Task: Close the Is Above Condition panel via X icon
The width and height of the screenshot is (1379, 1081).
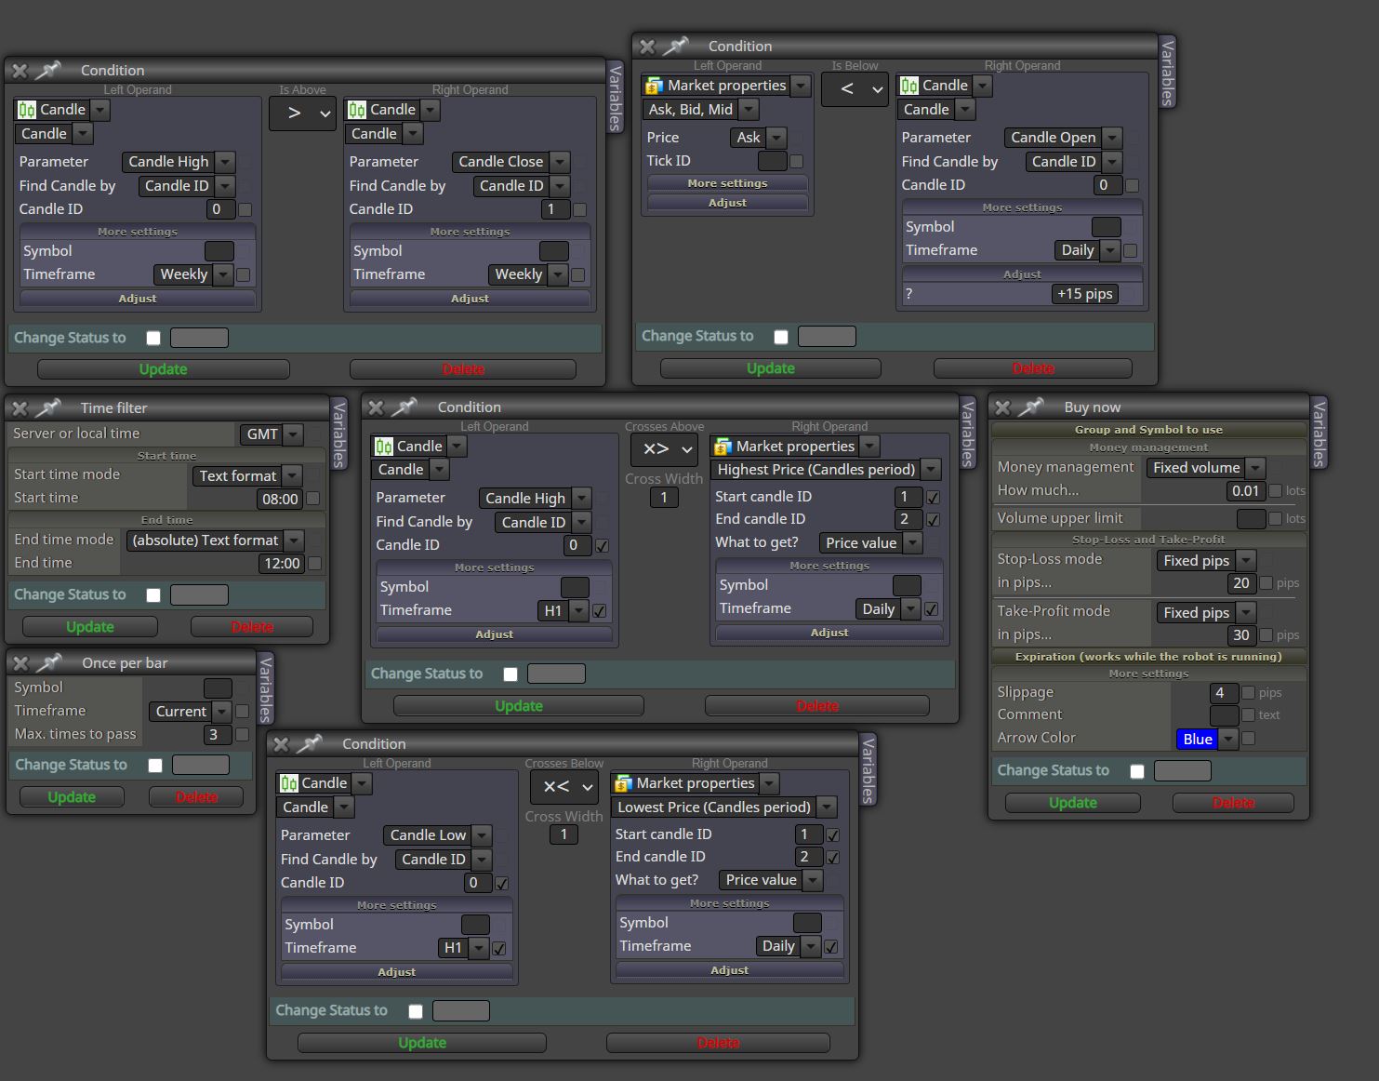Action: pyautogui.click(x=20, y=71)
